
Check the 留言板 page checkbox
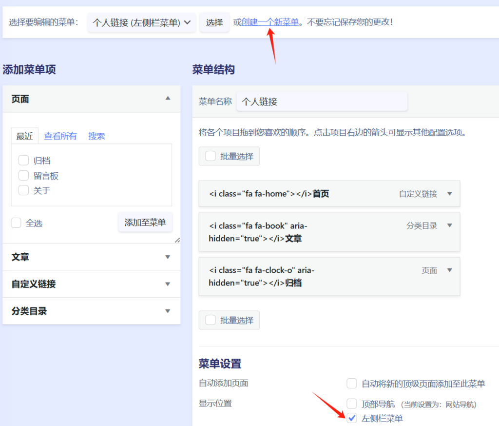pos(23,176)
